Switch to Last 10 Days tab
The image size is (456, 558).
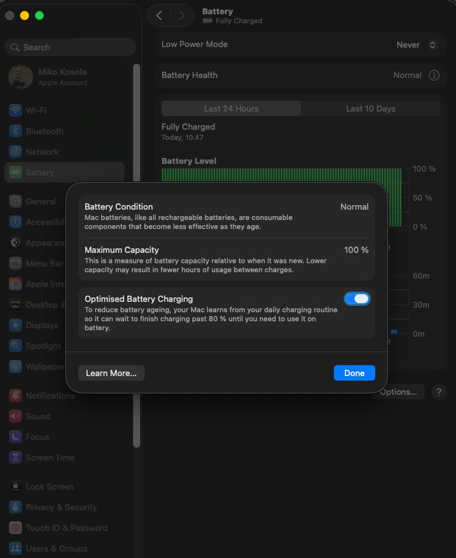(x=371, y=108)
